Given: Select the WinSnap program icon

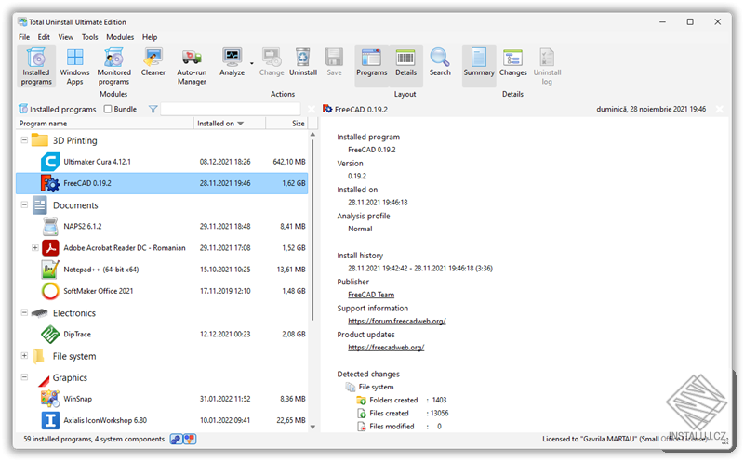Looking at the screenshot, I should [50, 399].
